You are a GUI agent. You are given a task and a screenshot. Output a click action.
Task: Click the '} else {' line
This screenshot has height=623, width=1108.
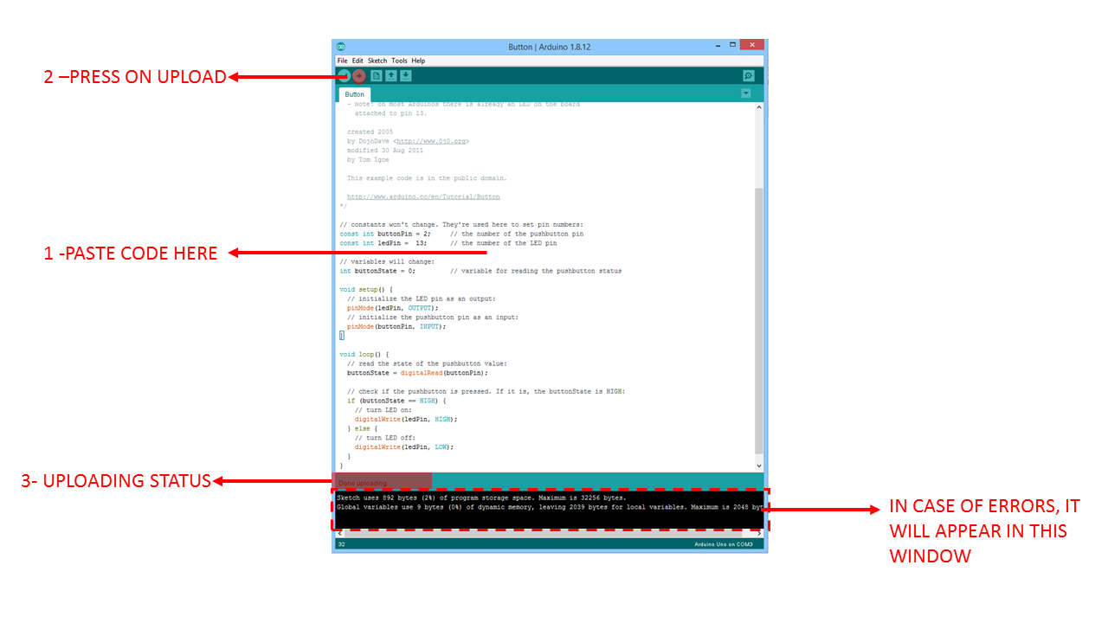coord(363,428)
